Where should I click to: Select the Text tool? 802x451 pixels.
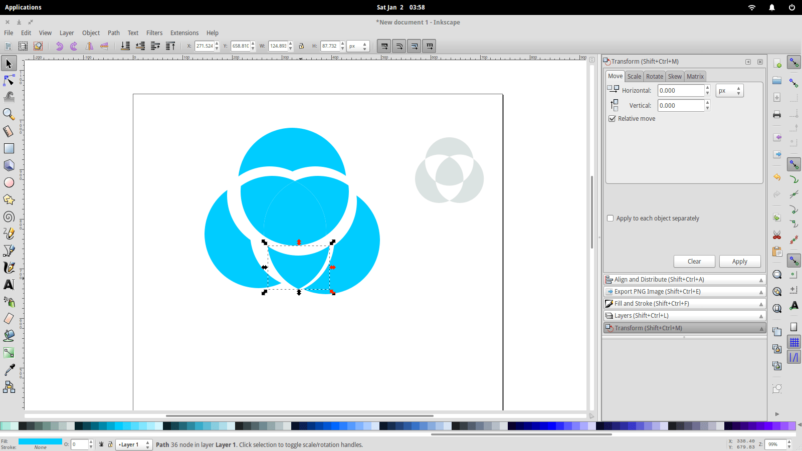(9, 285)
